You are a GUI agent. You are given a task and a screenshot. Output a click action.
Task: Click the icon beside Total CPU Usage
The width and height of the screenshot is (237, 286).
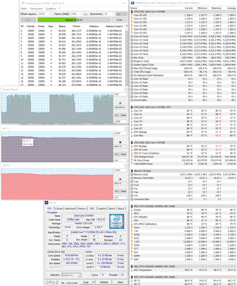[132, 72]
